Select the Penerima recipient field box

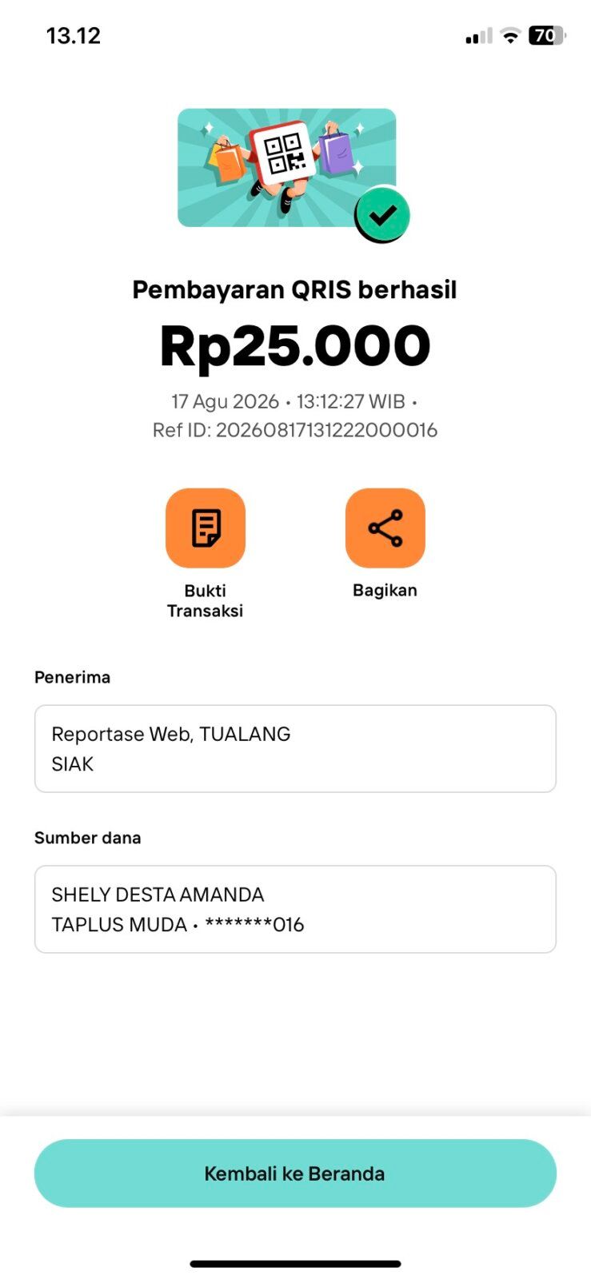point(295,748)
